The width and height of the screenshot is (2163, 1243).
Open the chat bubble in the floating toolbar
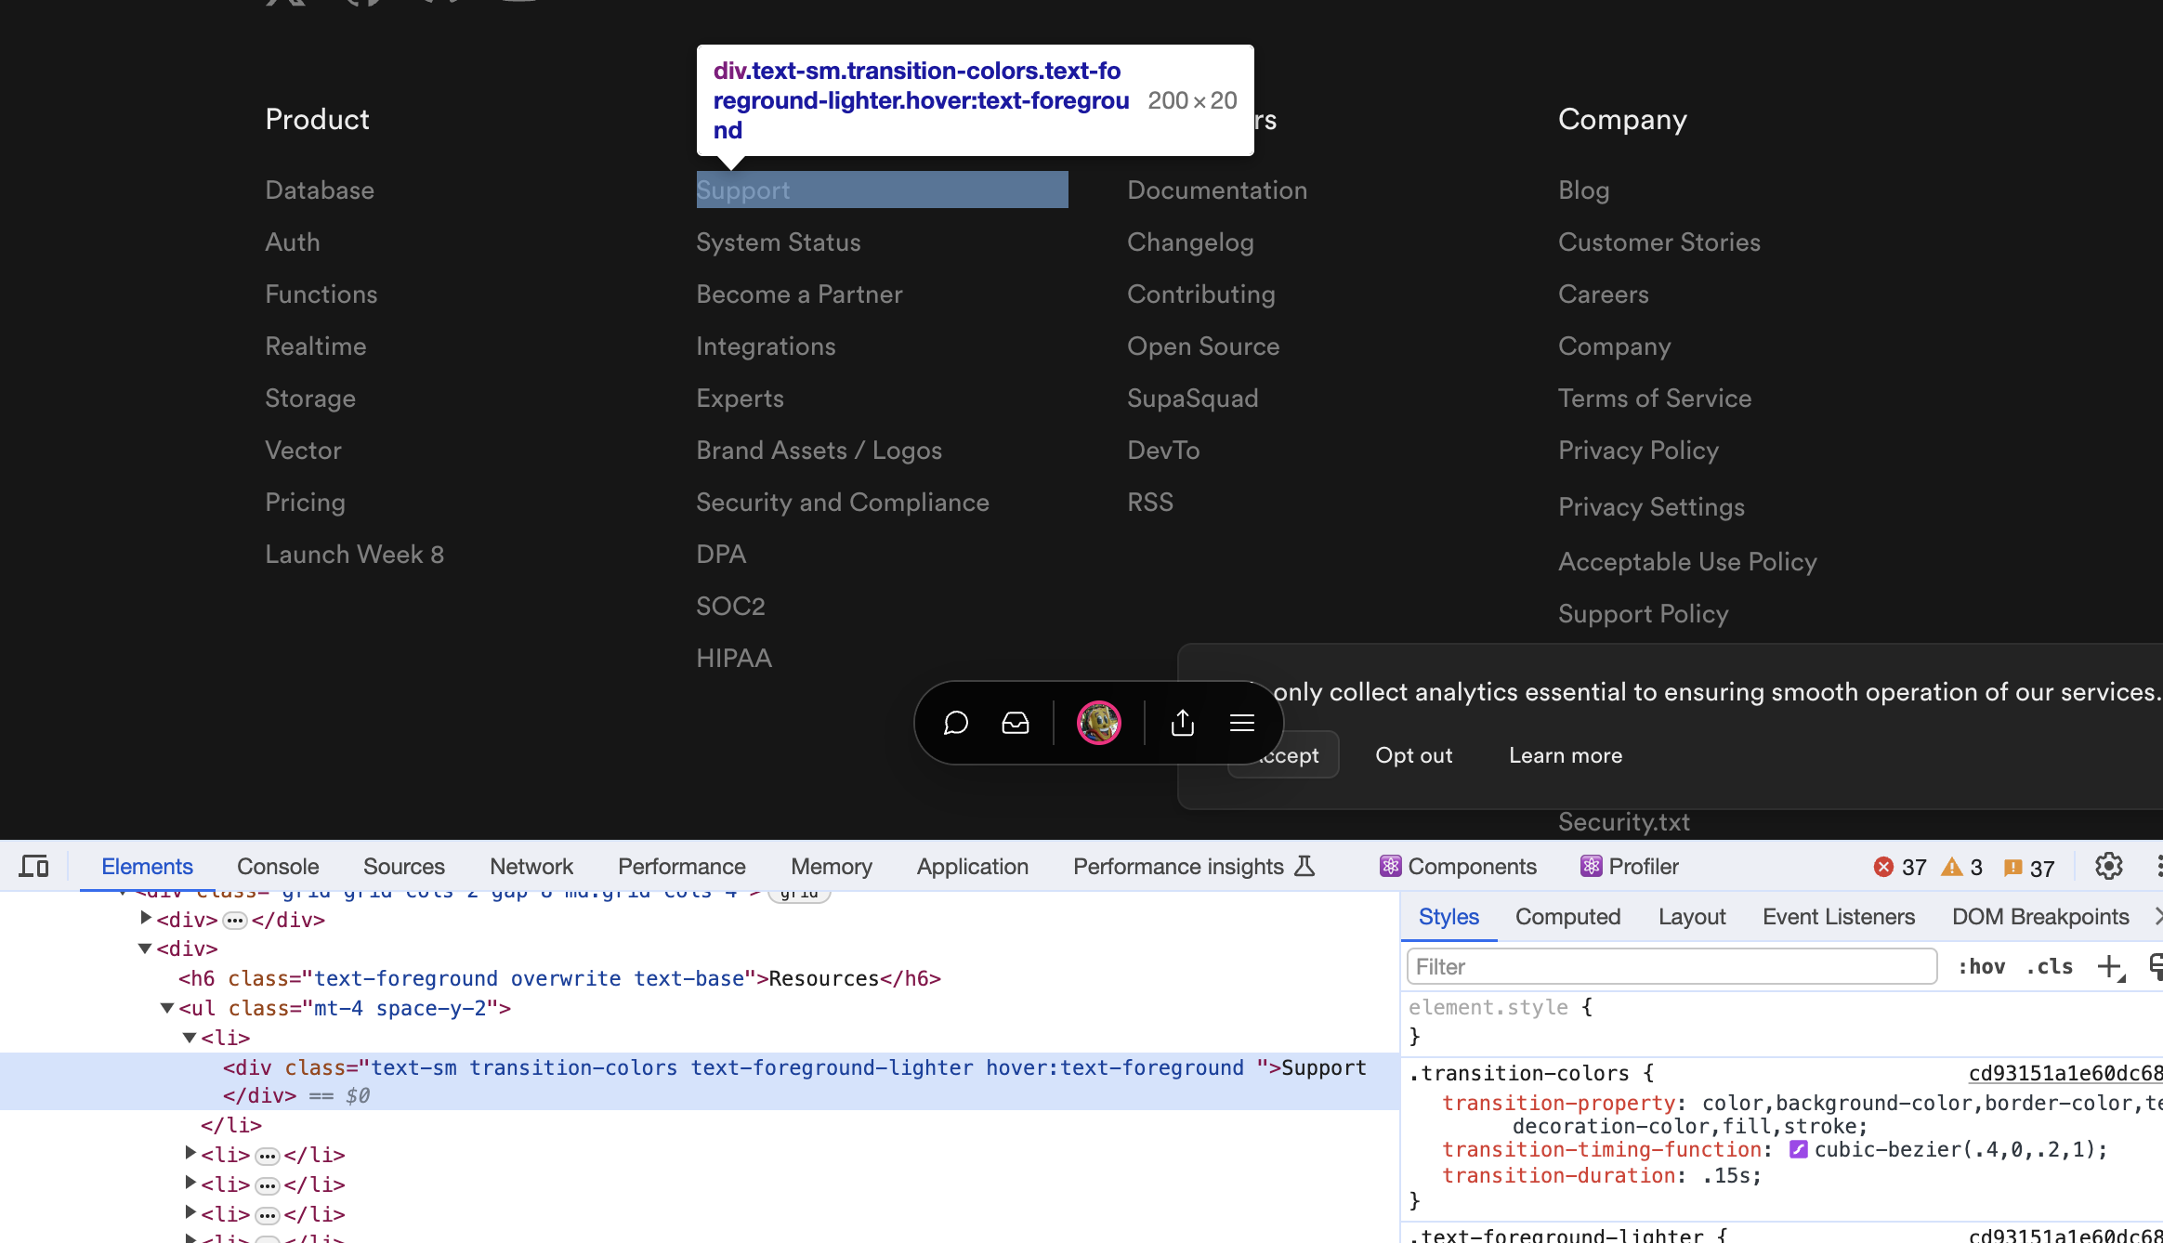pos(955,723)
